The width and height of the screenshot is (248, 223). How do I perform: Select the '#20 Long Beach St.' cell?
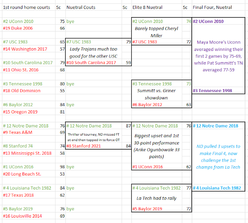29,174
